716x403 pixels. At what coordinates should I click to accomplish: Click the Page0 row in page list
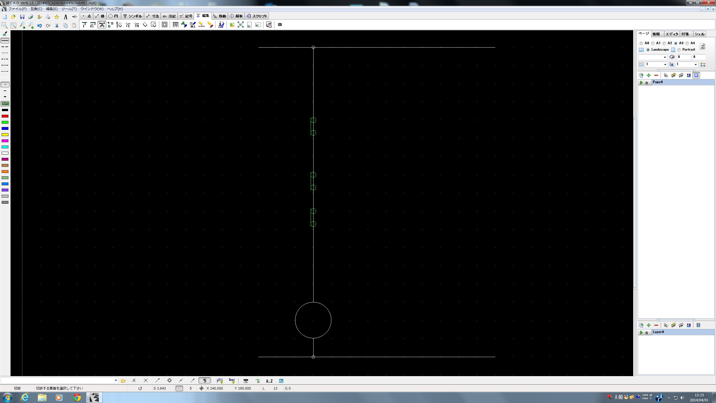[x=676, y=82]
